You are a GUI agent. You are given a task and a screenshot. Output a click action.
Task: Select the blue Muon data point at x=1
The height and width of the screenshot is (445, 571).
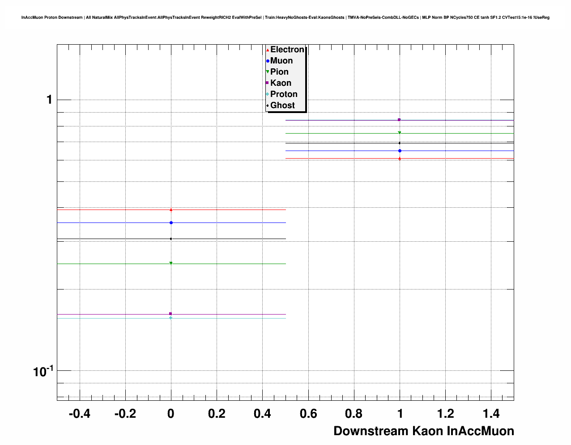click(400, 151)
